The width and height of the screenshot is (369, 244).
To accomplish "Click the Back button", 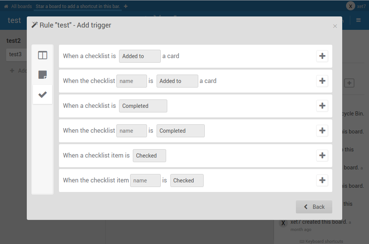I will (x=314, y=207).
